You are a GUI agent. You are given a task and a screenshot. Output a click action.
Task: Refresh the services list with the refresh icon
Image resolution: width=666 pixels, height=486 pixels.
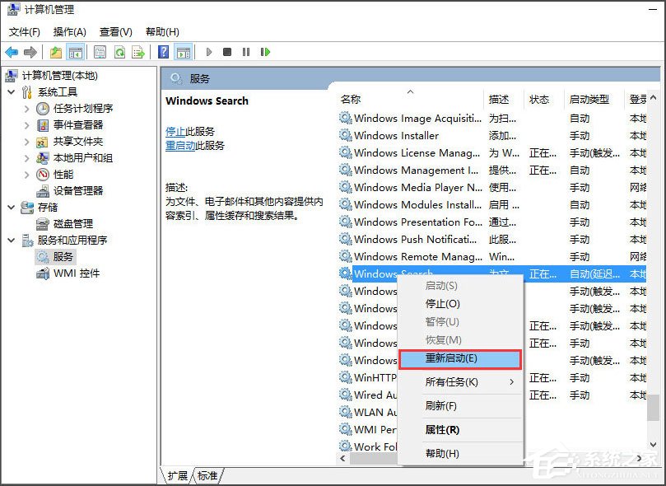pos(119,52)
